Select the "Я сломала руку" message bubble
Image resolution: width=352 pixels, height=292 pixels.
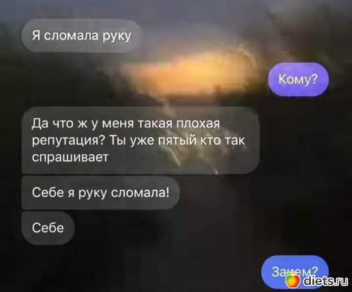[82, 36]
